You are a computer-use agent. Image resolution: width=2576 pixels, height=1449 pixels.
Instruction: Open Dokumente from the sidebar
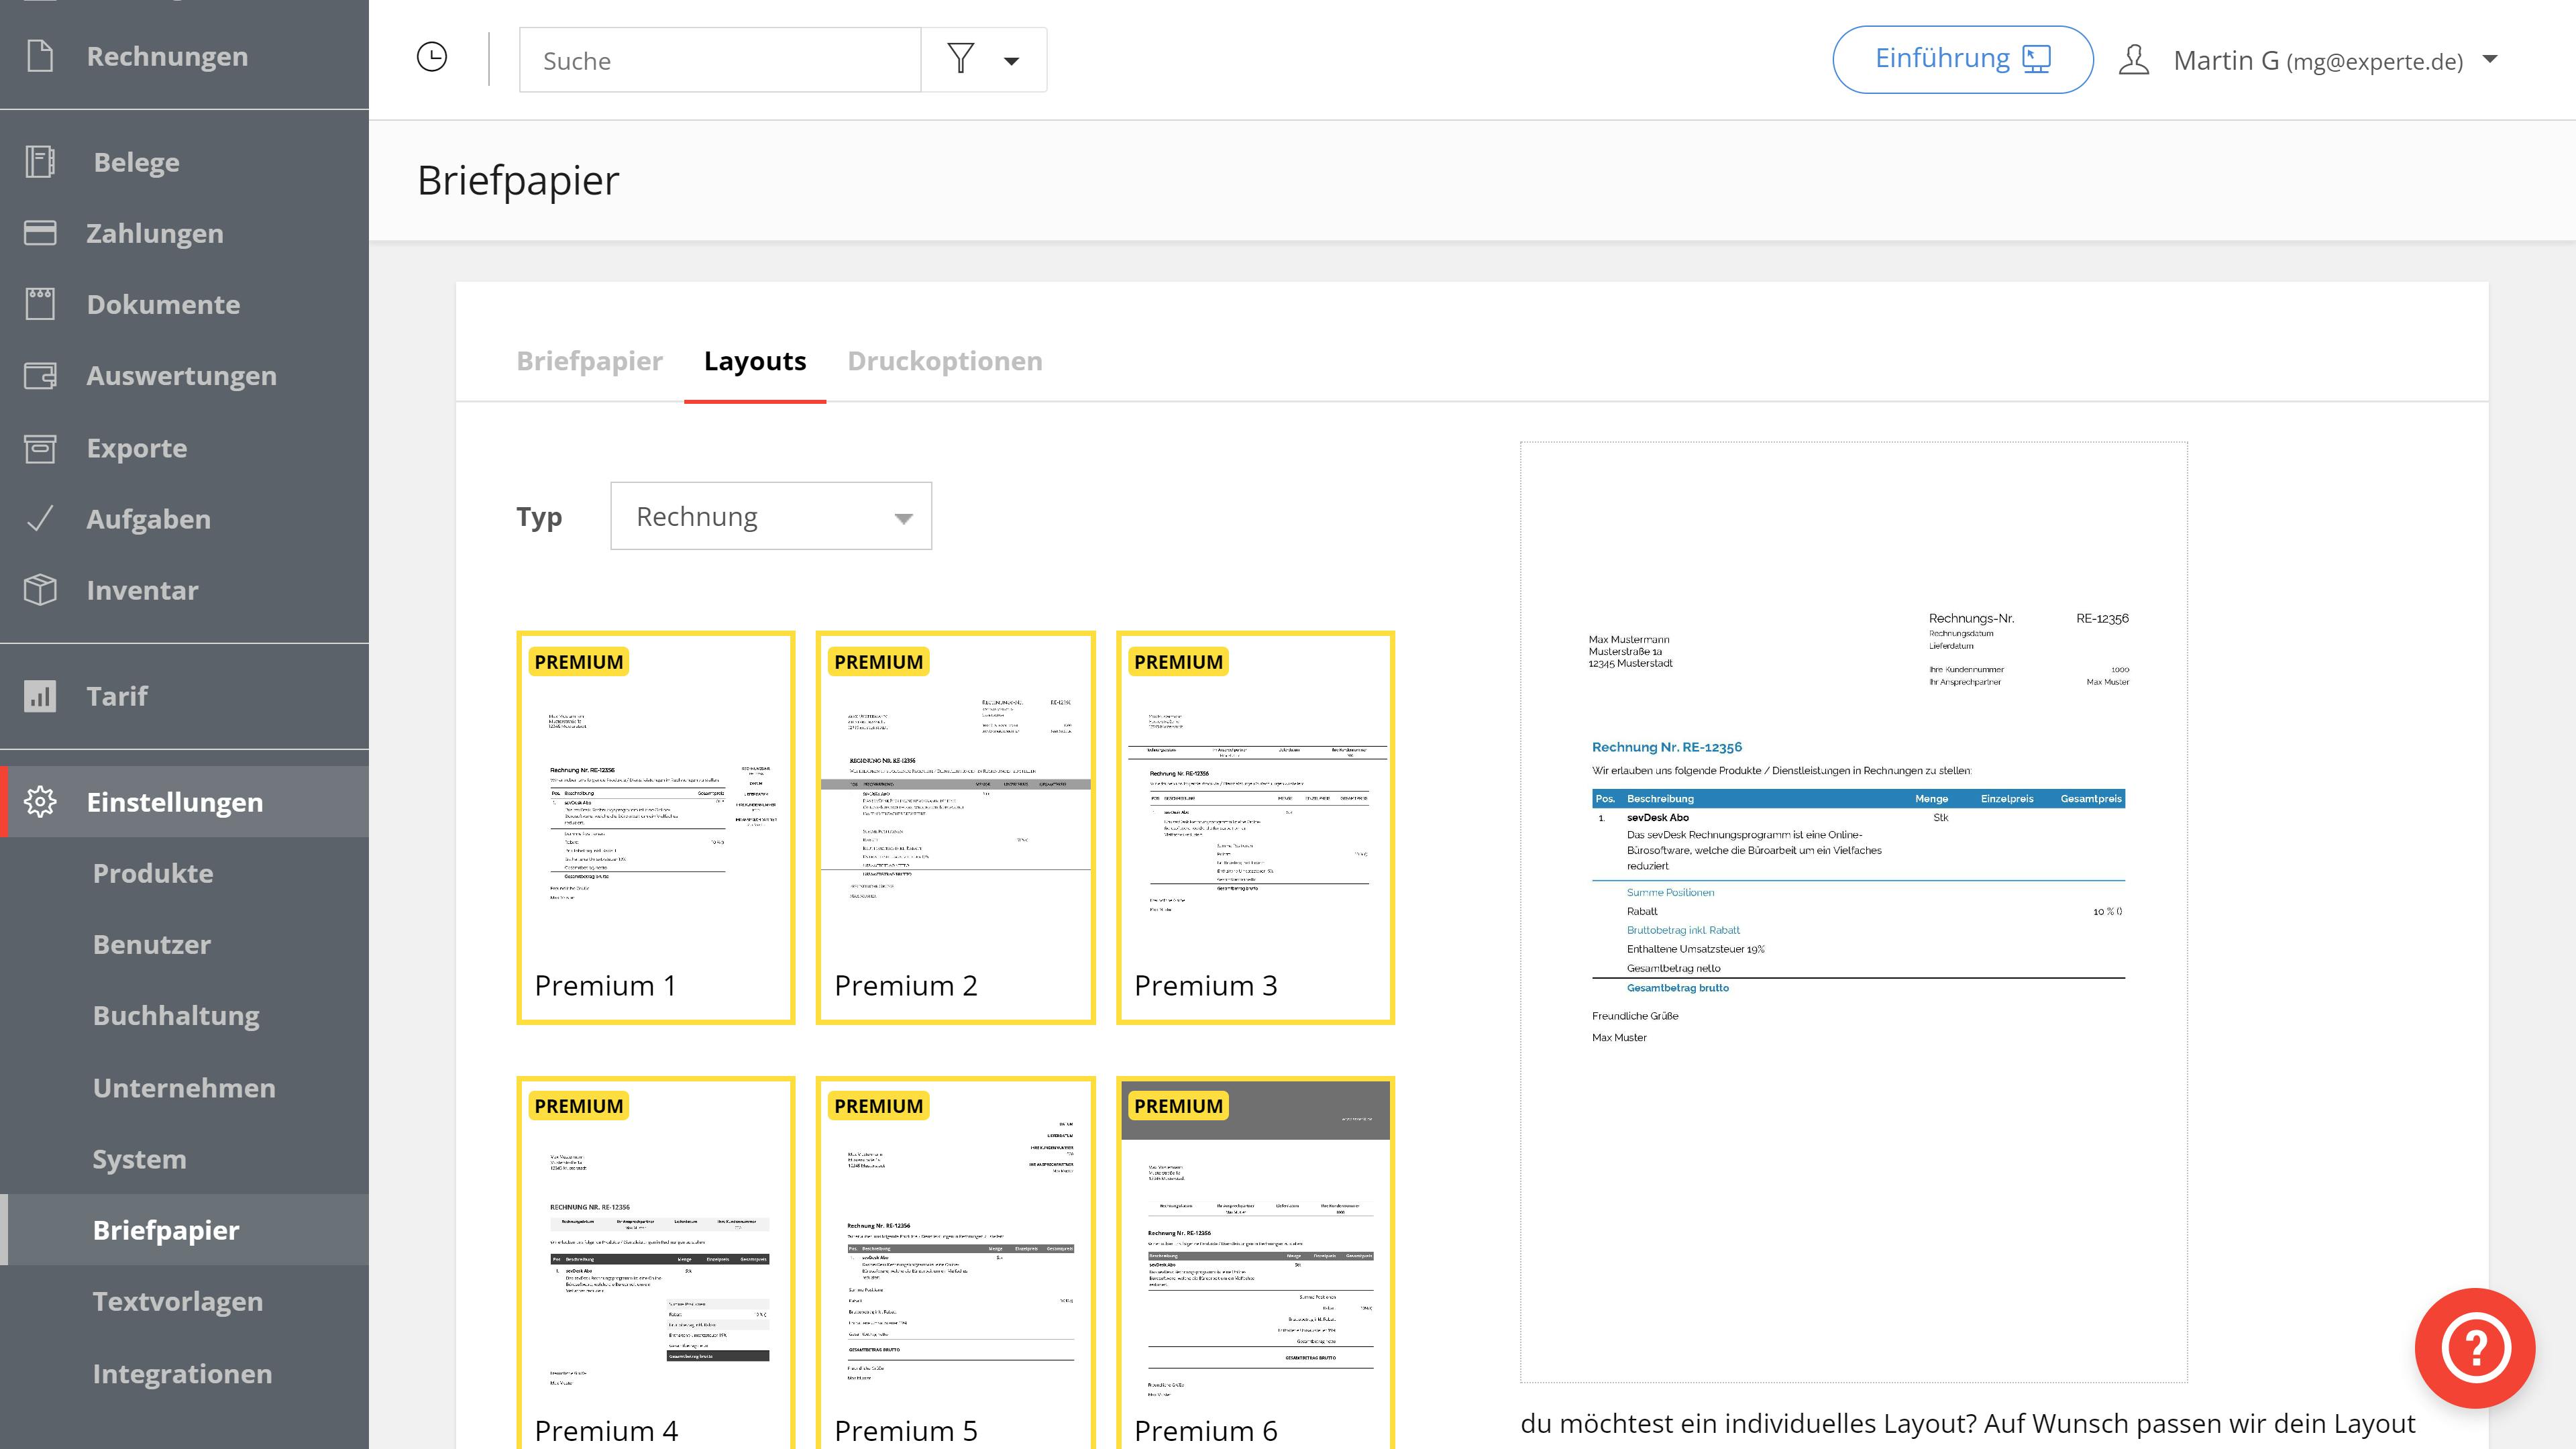163,304
